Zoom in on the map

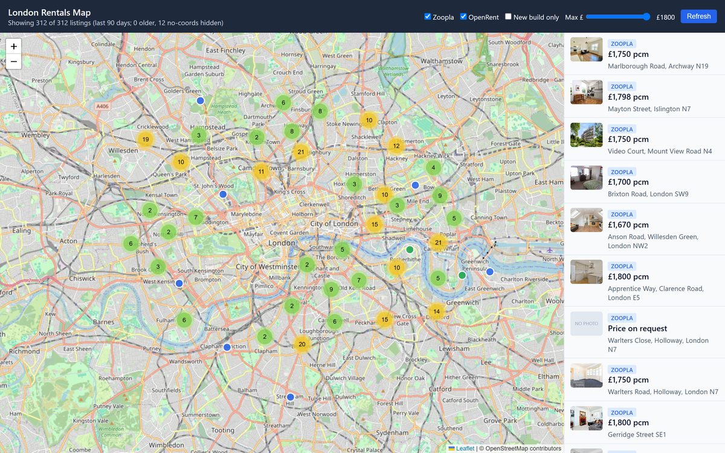click(13, 46)
